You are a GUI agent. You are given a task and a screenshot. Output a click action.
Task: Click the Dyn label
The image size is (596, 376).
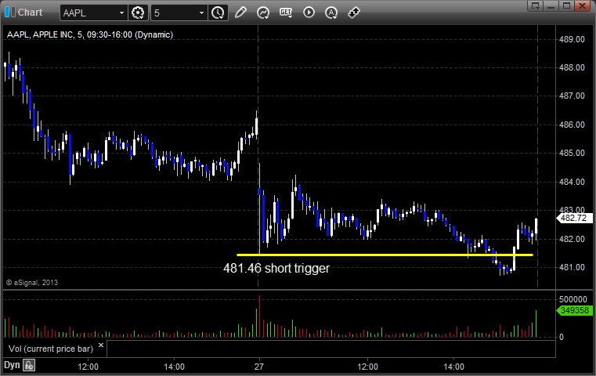pos(12,365)
